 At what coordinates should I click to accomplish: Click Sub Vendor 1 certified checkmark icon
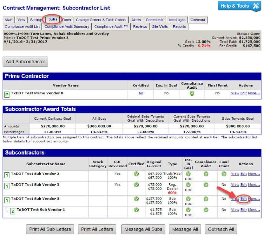click(x=136, y=210)
